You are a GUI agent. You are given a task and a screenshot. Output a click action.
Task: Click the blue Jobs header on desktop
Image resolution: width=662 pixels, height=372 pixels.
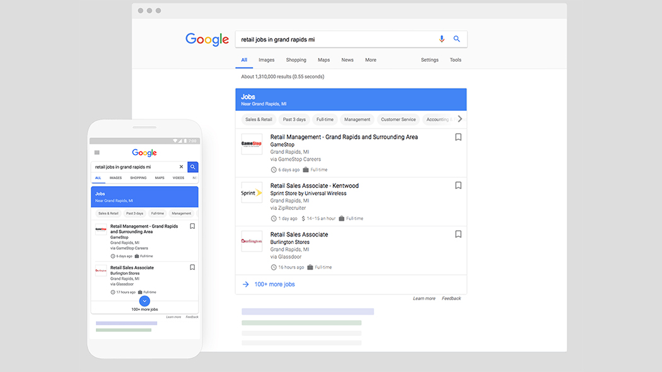351,100
